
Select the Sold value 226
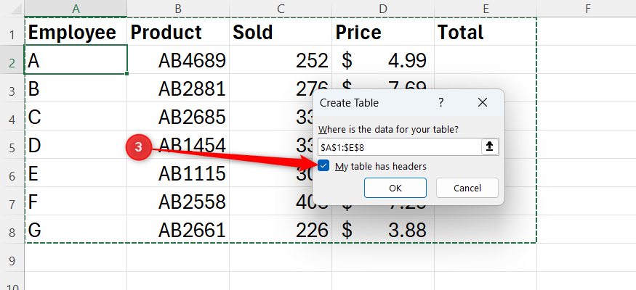point(281,230)
